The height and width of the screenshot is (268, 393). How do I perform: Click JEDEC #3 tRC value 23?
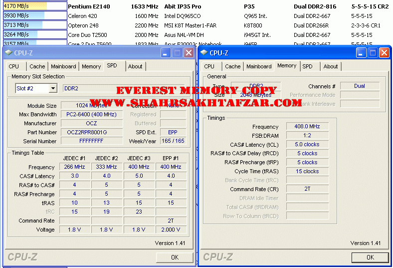coord(139,212)
